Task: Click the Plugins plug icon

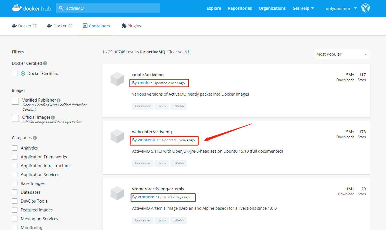Action: point(123,25)
